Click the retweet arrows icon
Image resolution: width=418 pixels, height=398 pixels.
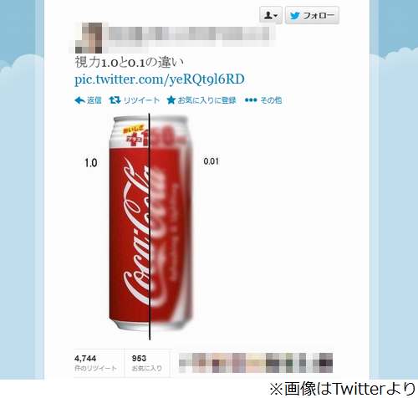pos(115,100)
